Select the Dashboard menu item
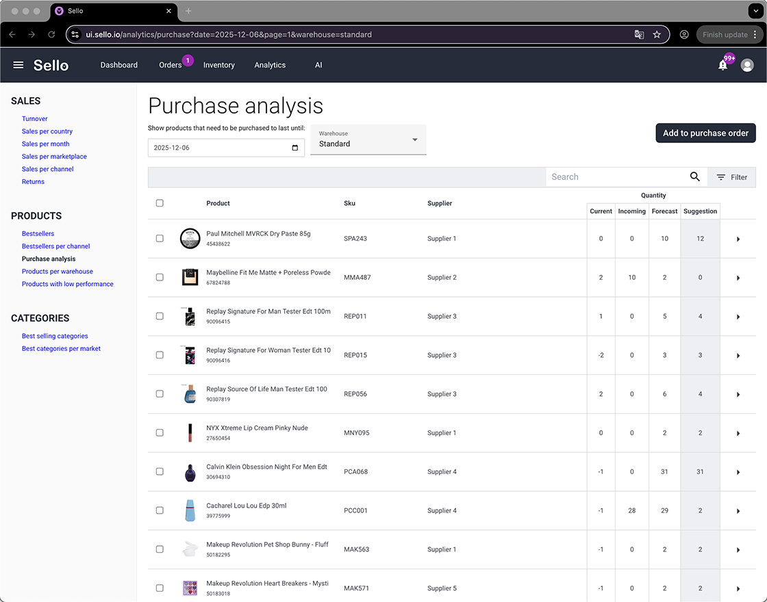The width and height of the screenshot is (767, 602). (x=118, y=65)
